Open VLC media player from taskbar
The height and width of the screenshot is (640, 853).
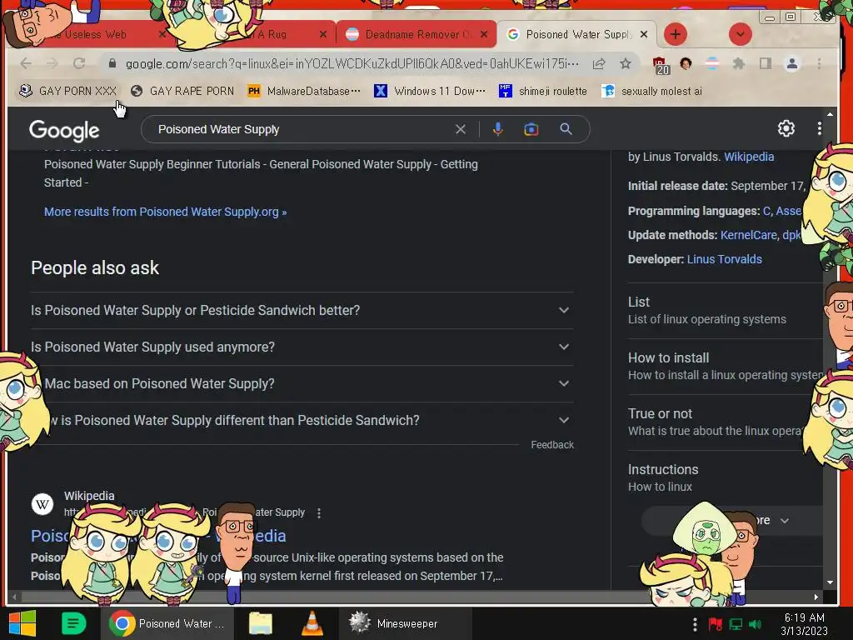[312, 623]
